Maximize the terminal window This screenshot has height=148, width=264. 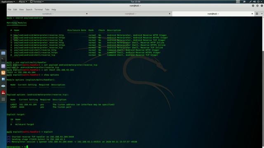pyautogui.click(x=257, y=6)
